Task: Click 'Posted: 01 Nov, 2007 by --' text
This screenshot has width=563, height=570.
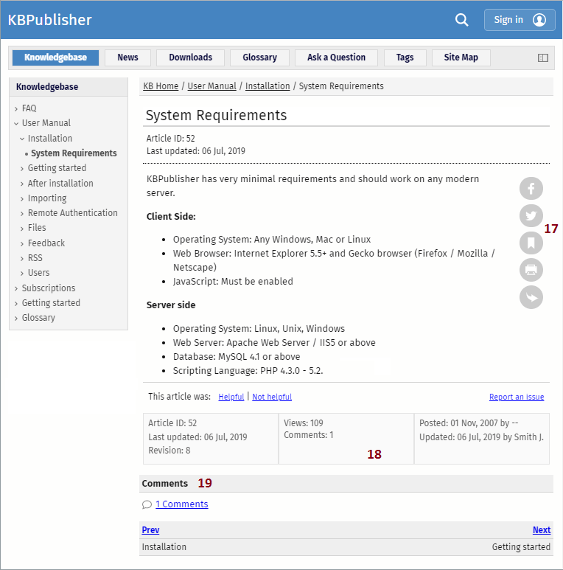Action: (x=469, y=423)
